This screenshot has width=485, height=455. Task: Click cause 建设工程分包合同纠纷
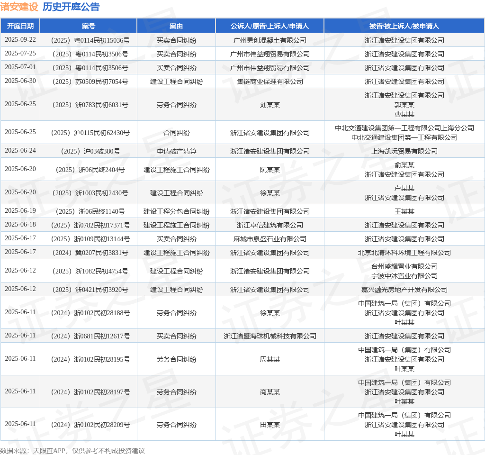pos(176,211)
